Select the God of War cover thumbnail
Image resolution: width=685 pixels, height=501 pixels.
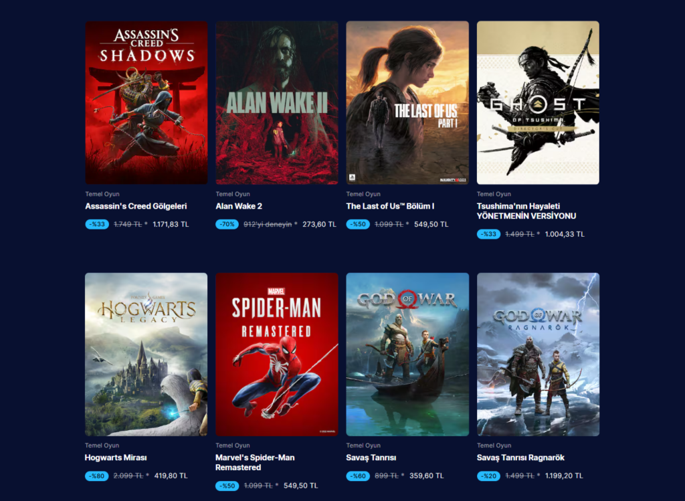coord(407,355)
